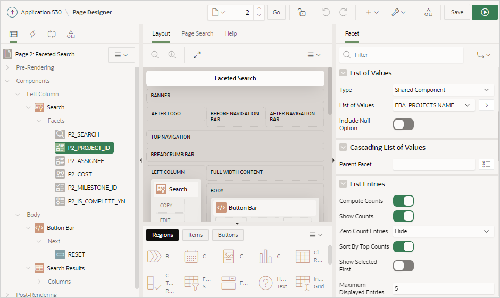Toggle Compute Counts switch
Screen dimensions: 500x298
[403, 201]
